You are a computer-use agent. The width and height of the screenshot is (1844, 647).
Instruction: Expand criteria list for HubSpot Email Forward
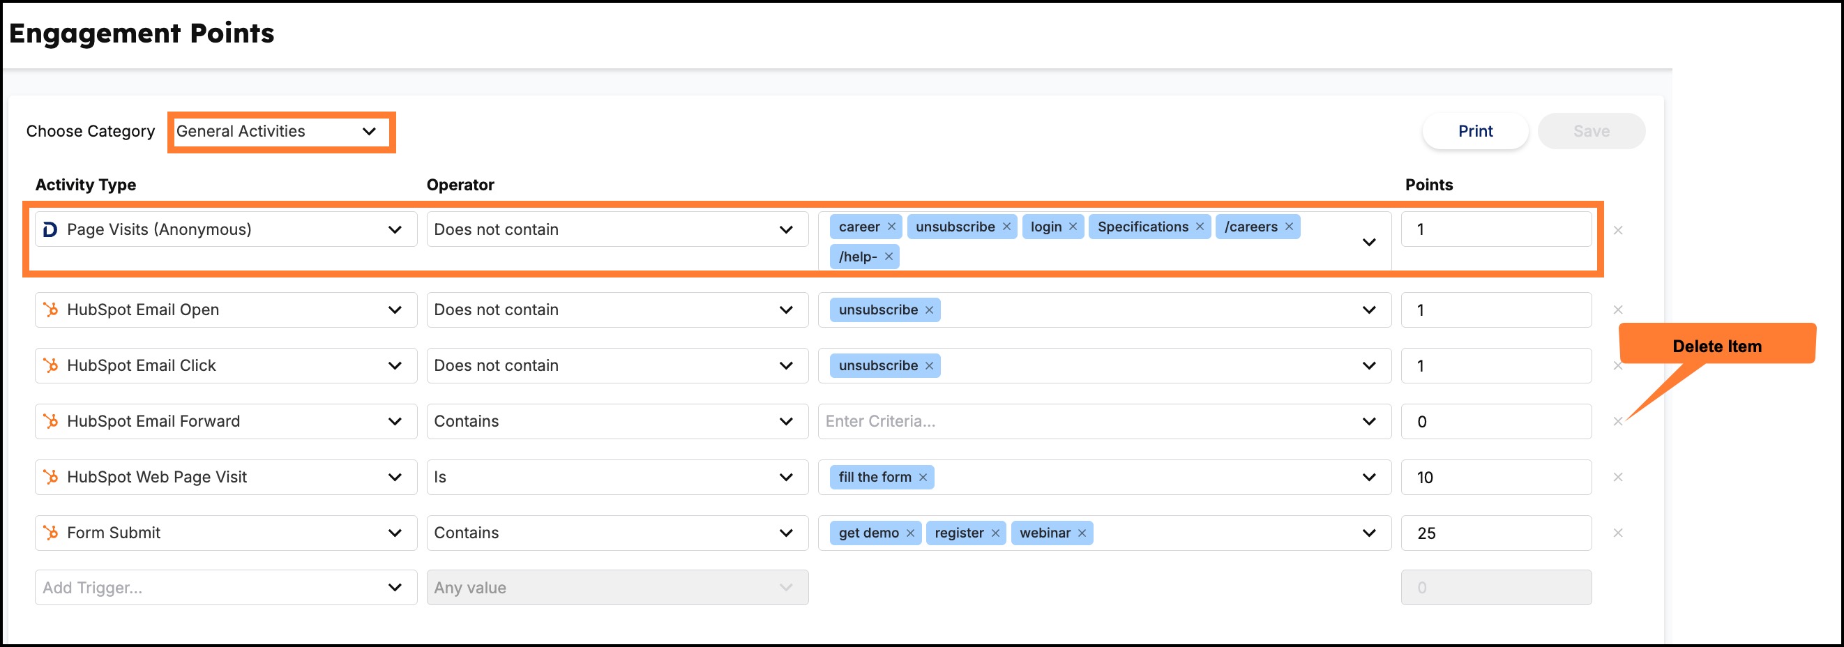[1368, 422]
